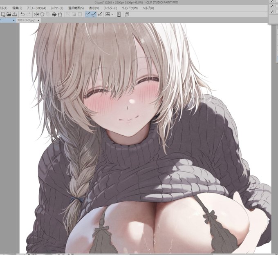This screenshot has width=278, height=255.
Task: Click the grayed selection border icon
Action: pos(80,14)
